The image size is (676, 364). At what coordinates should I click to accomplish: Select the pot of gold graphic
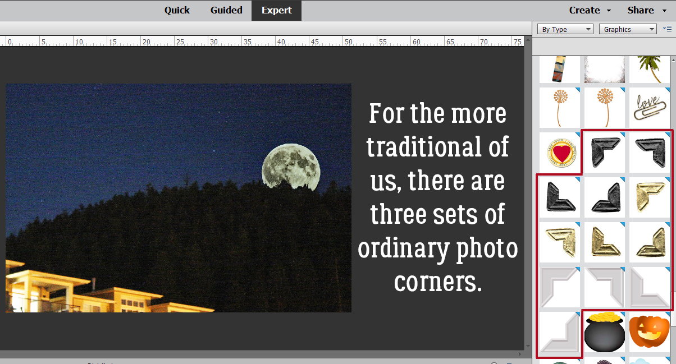coord(605,331)
